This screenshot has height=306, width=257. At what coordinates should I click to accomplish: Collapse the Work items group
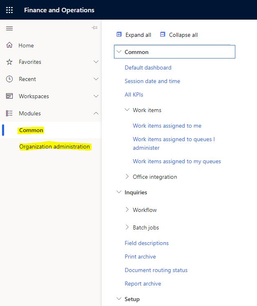click(x=127, y=110)
